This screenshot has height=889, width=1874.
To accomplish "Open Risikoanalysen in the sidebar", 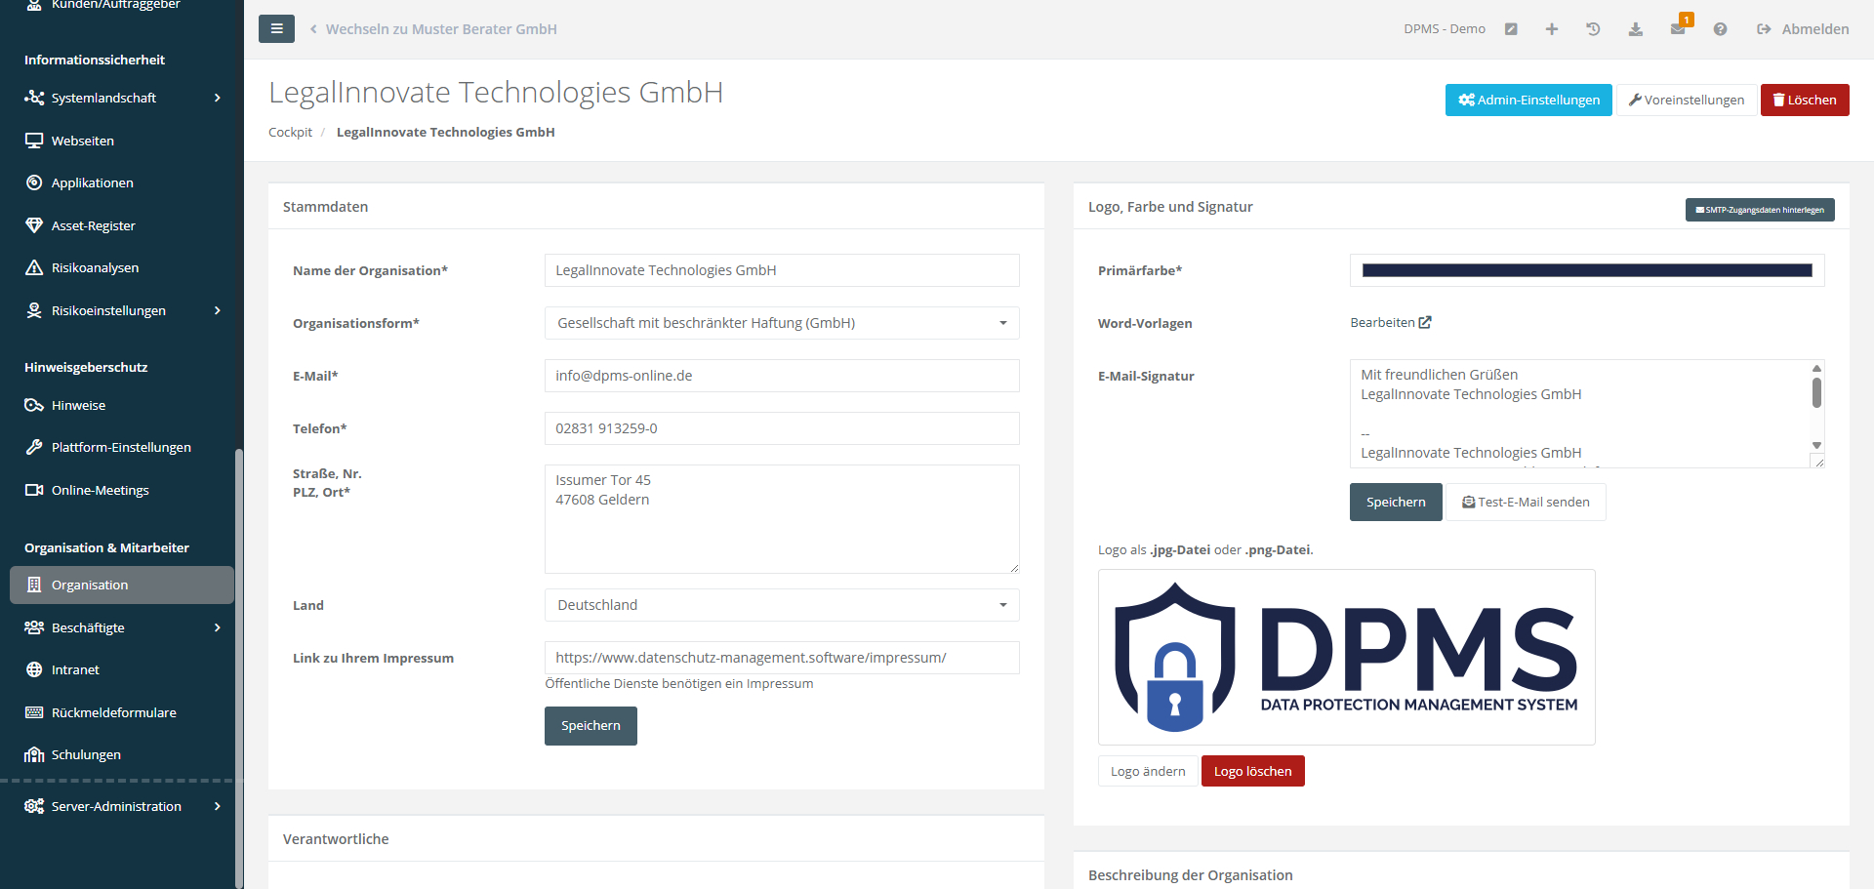I will 95,267.
